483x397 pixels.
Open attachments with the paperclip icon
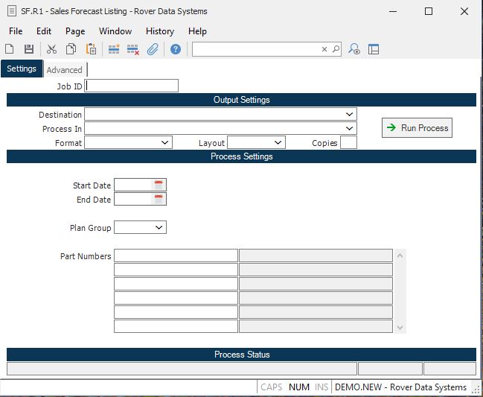[x=153, y=49]
